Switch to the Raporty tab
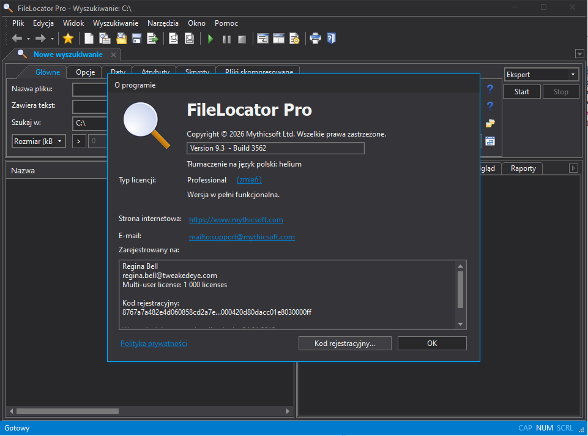588x436 pixels. 523,168
